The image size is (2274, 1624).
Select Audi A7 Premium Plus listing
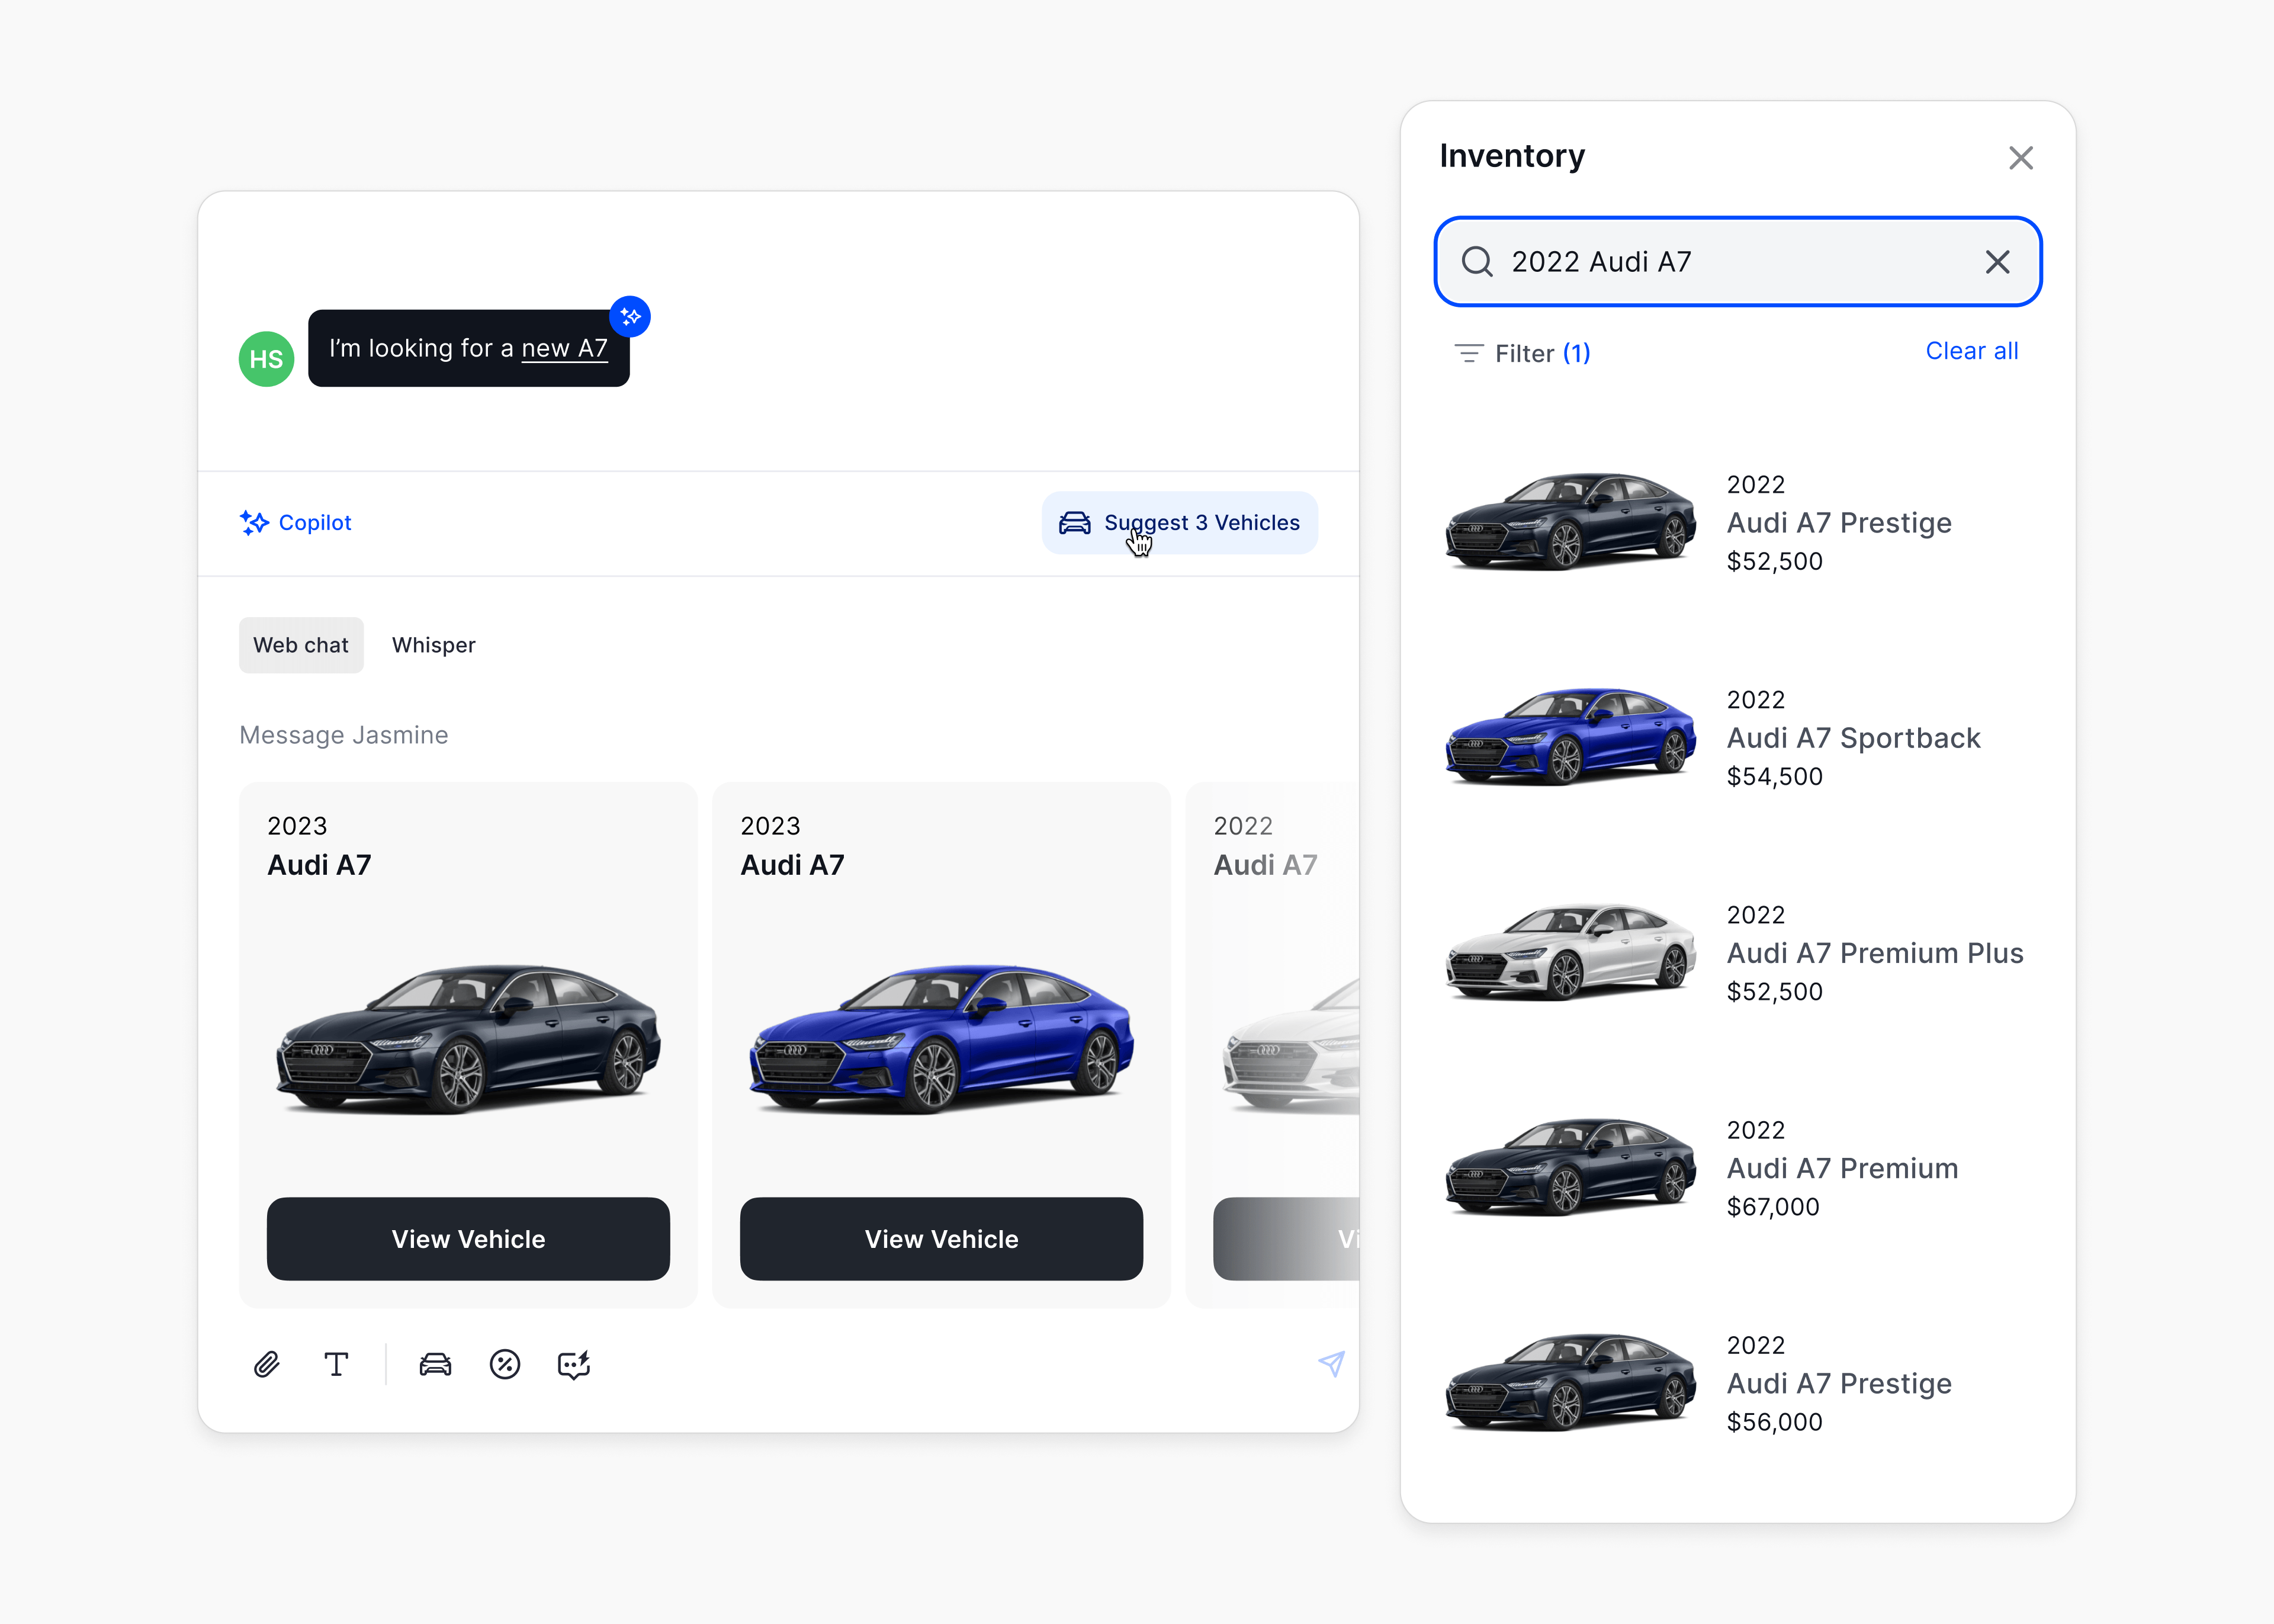tap(1737, 953)
